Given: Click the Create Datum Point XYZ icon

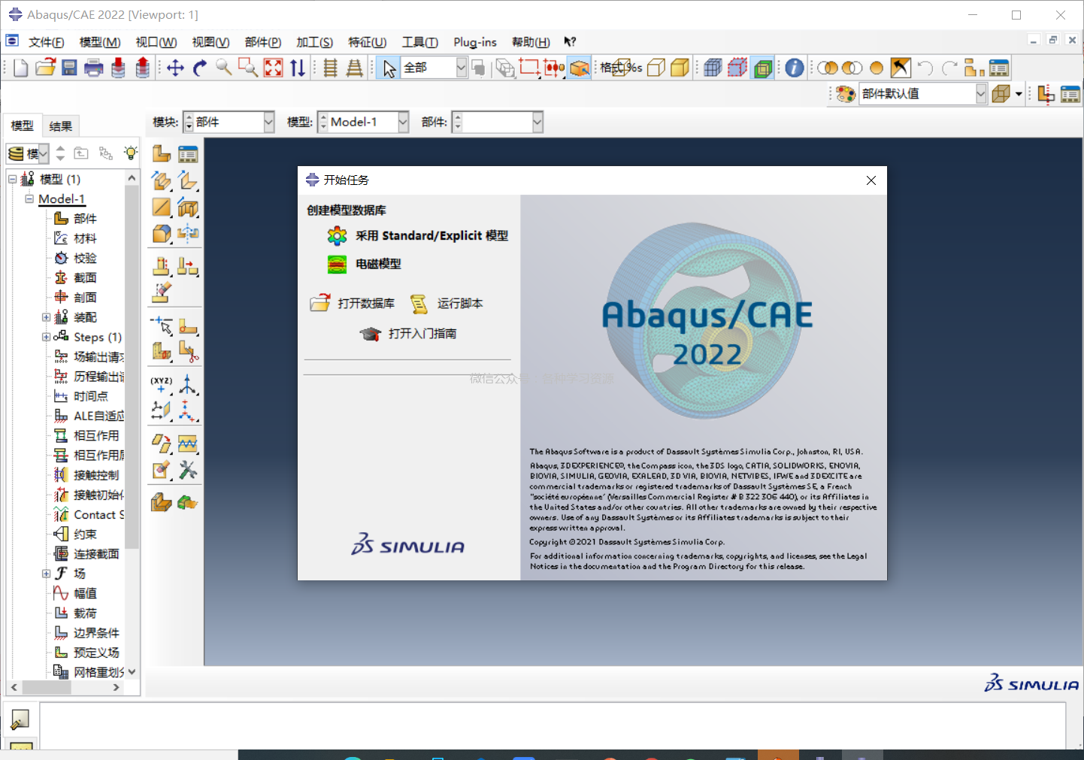Looking at the screenshot, I should click(x=162, y=386).
